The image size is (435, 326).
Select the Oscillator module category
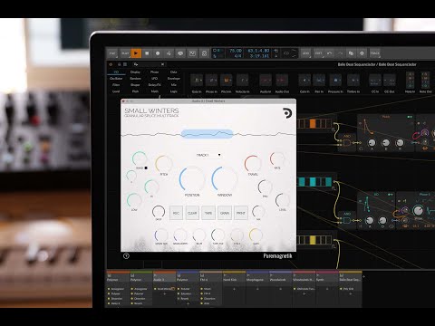pos(116,79)
